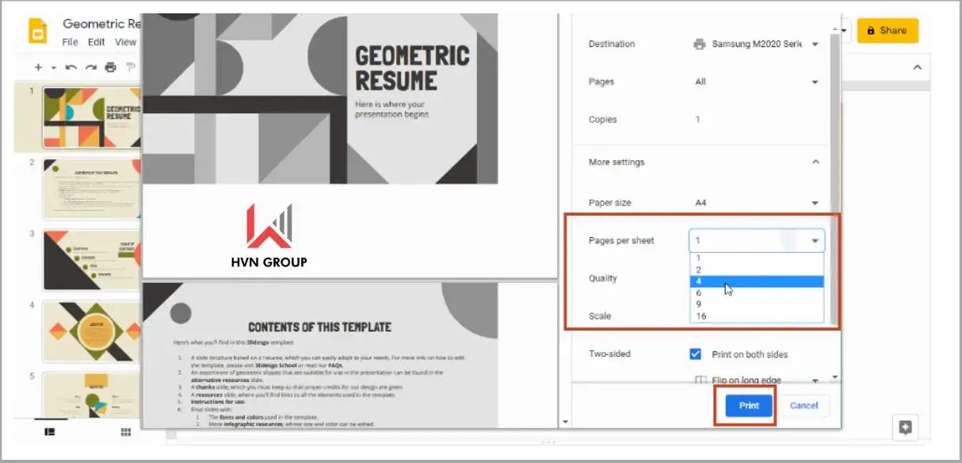Screen dimensions: 962x463
Task: Click the Destination label
Action: [612, 44]
